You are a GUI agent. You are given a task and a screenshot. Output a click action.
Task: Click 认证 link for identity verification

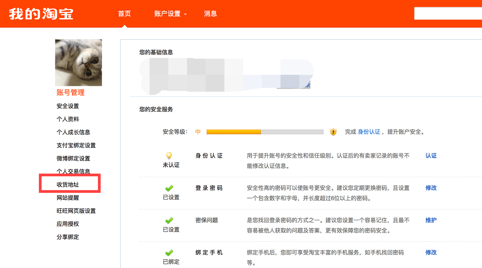tap(431, 155)
